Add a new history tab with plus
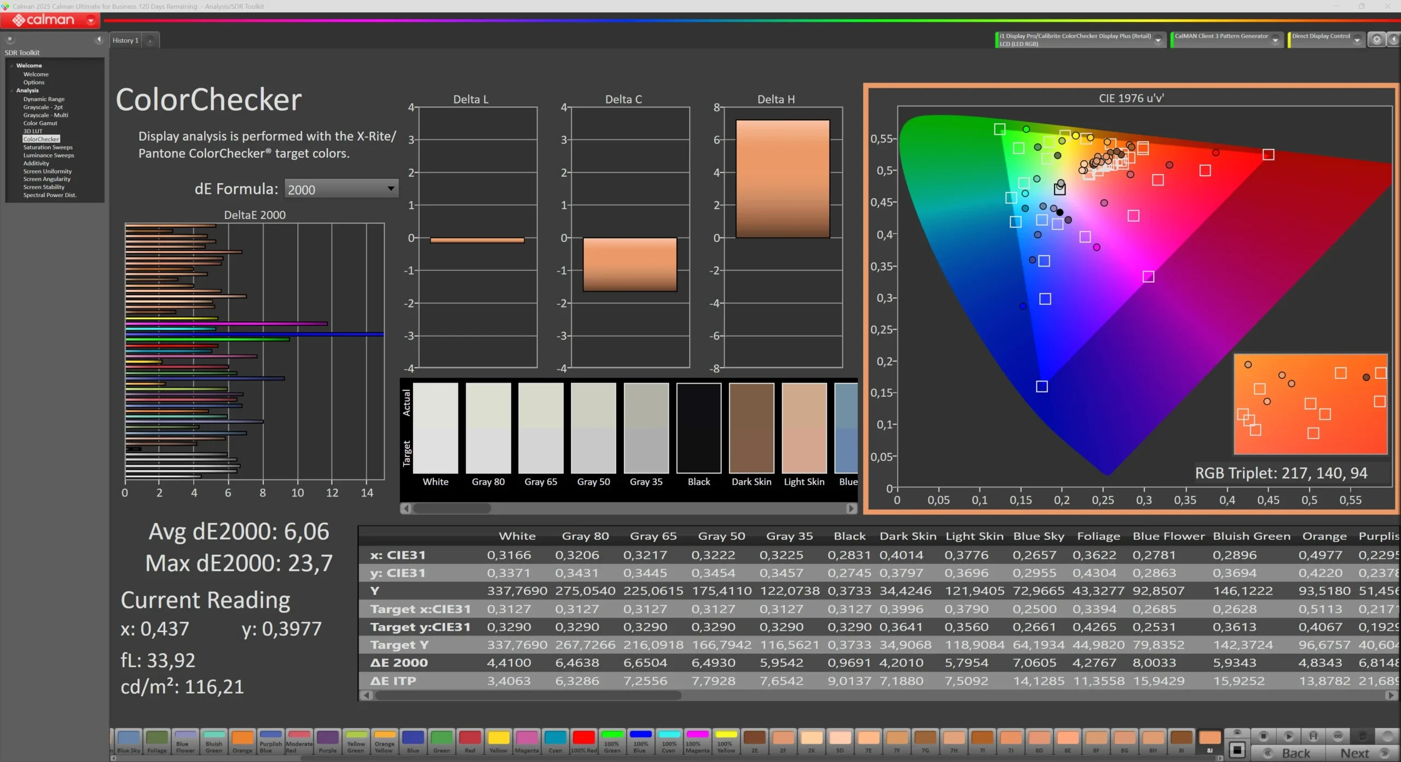Viewport: 1401px width, 762px height. [x=150, y=41]
